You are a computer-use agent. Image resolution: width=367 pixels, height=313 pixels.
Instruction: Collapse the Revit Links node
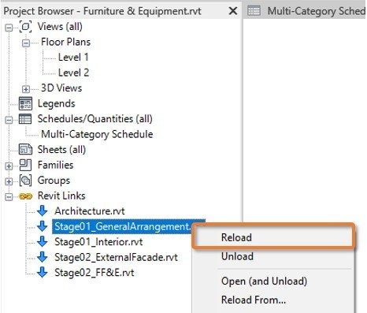9,197
